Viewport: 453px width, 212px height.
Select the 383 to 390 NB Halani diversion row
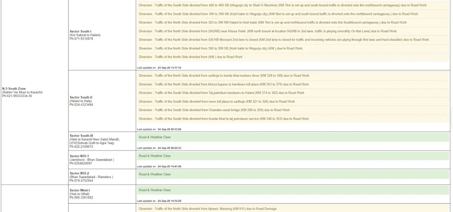pos(293,23)
